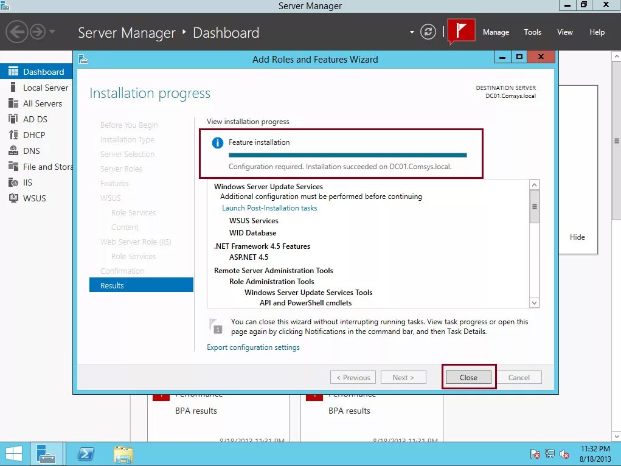
Task: Click the Next button
Action: tap(403, 378)
